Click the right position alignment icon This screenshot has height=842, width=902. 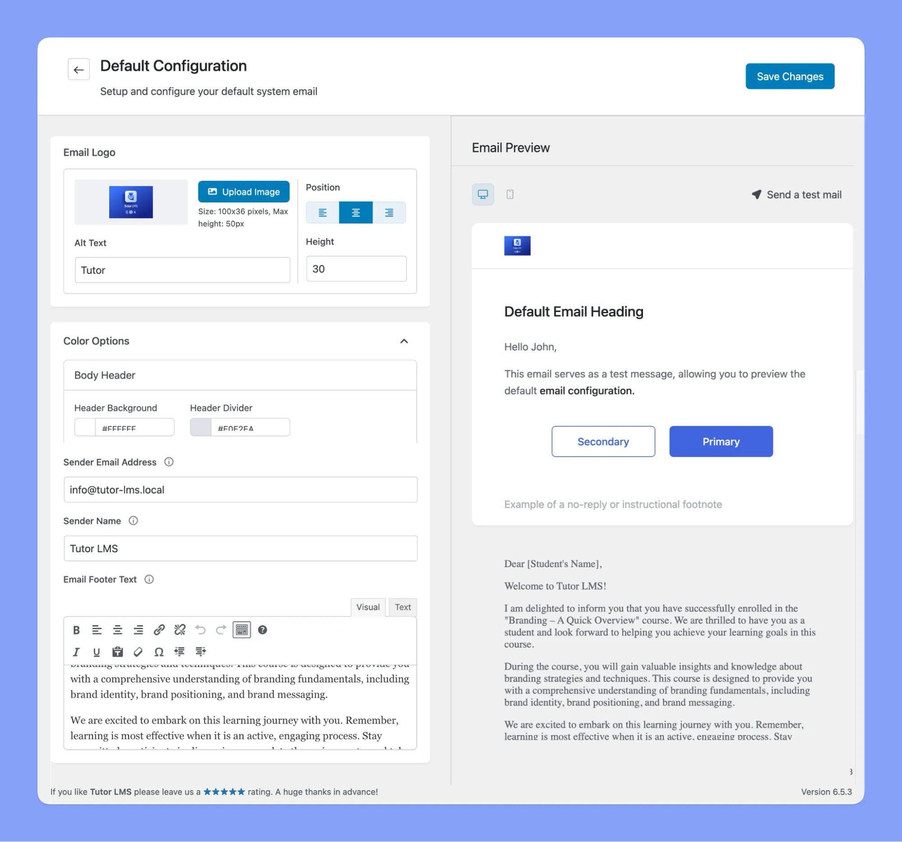tap(389, 211)
